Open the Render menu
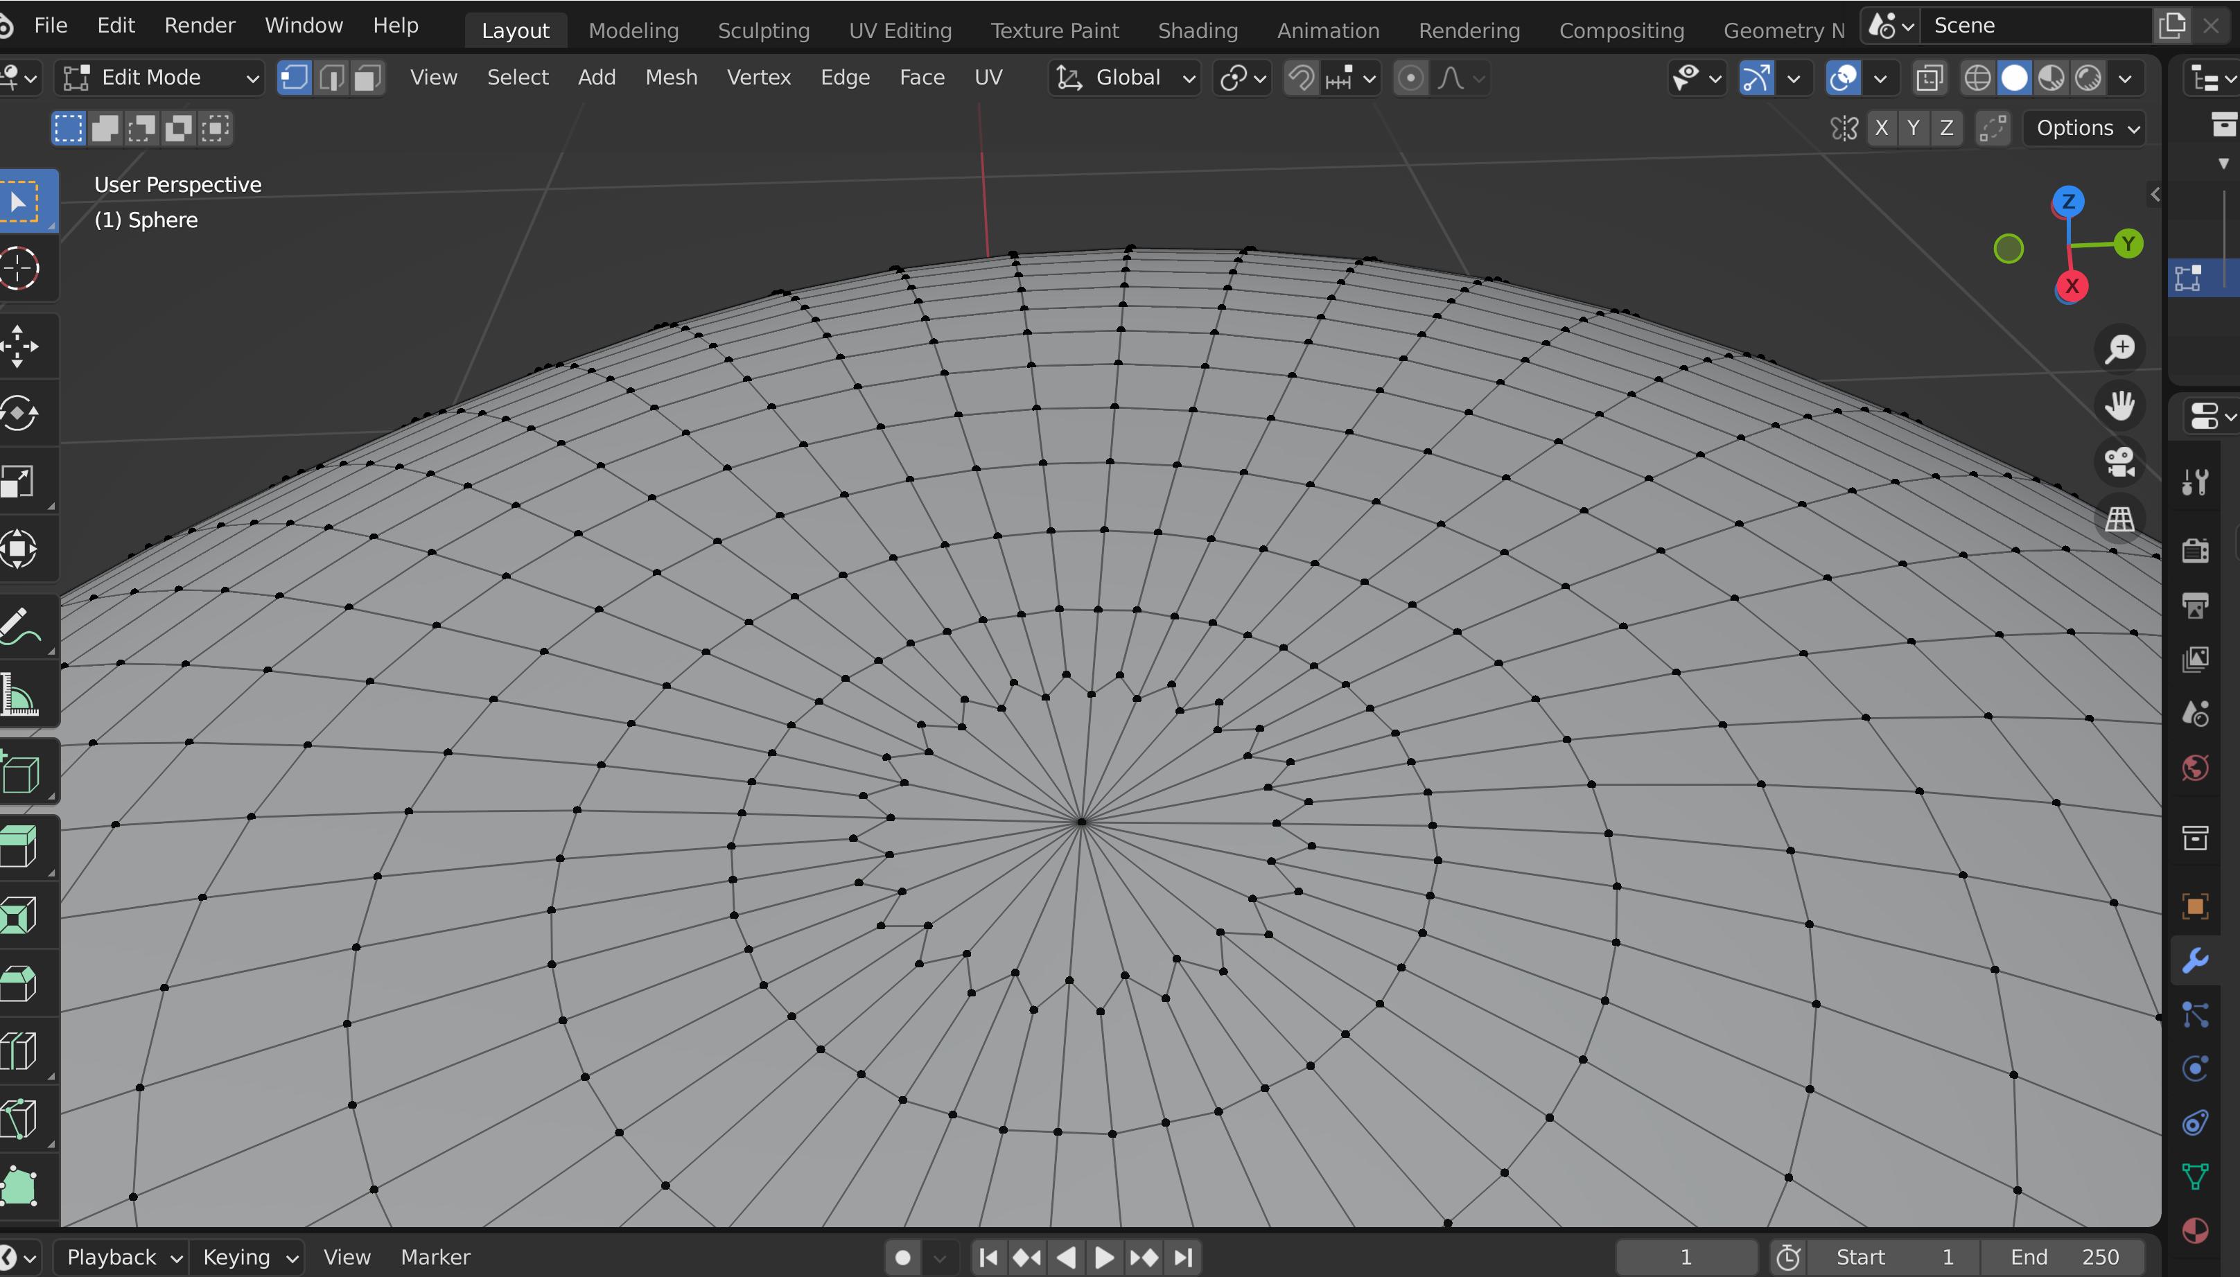The height and width of the screenshot is (1277, 2240). tap(199, 26)
